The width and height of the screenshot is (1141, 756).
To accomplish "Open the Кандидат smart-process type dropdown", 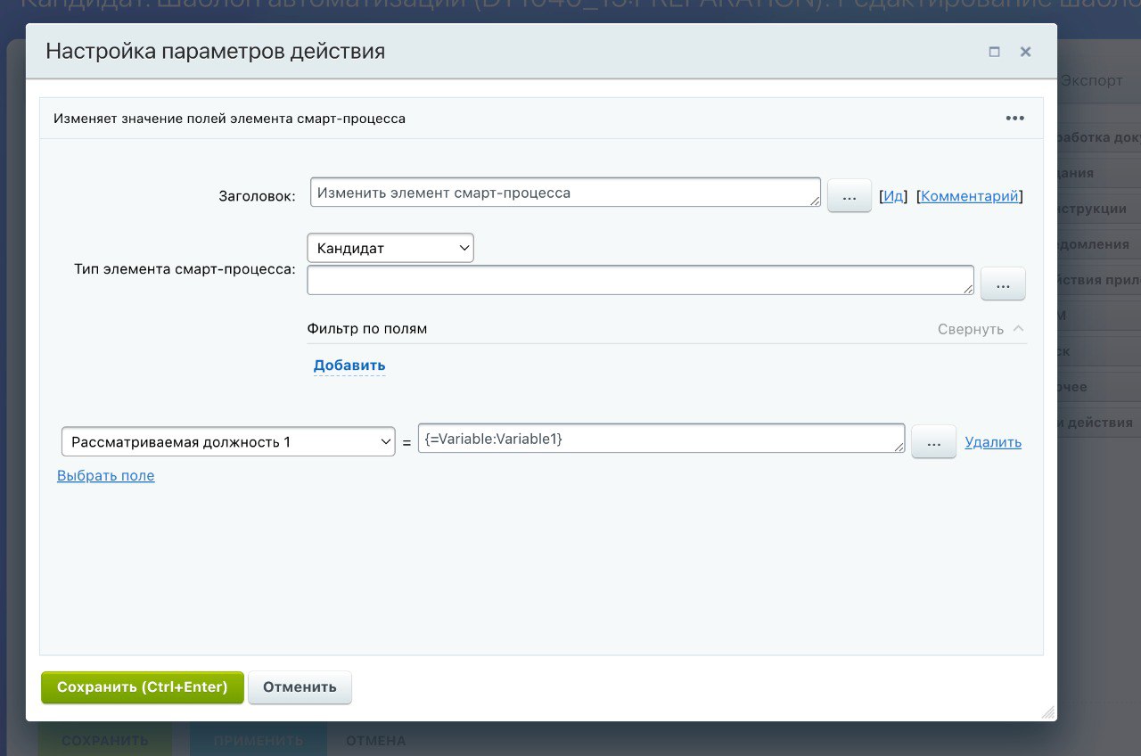I will point(390,248).
